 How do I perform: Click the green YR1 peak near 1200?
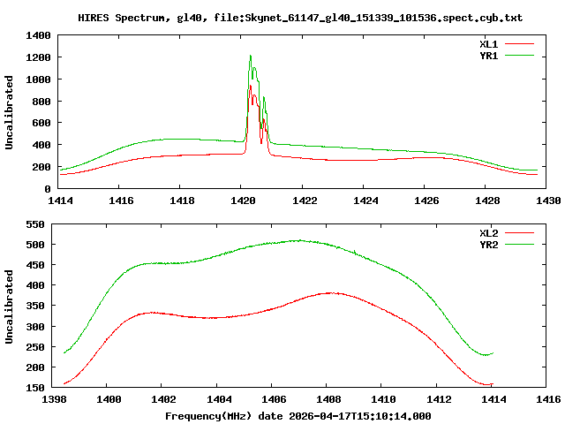[x=250, y=56]
